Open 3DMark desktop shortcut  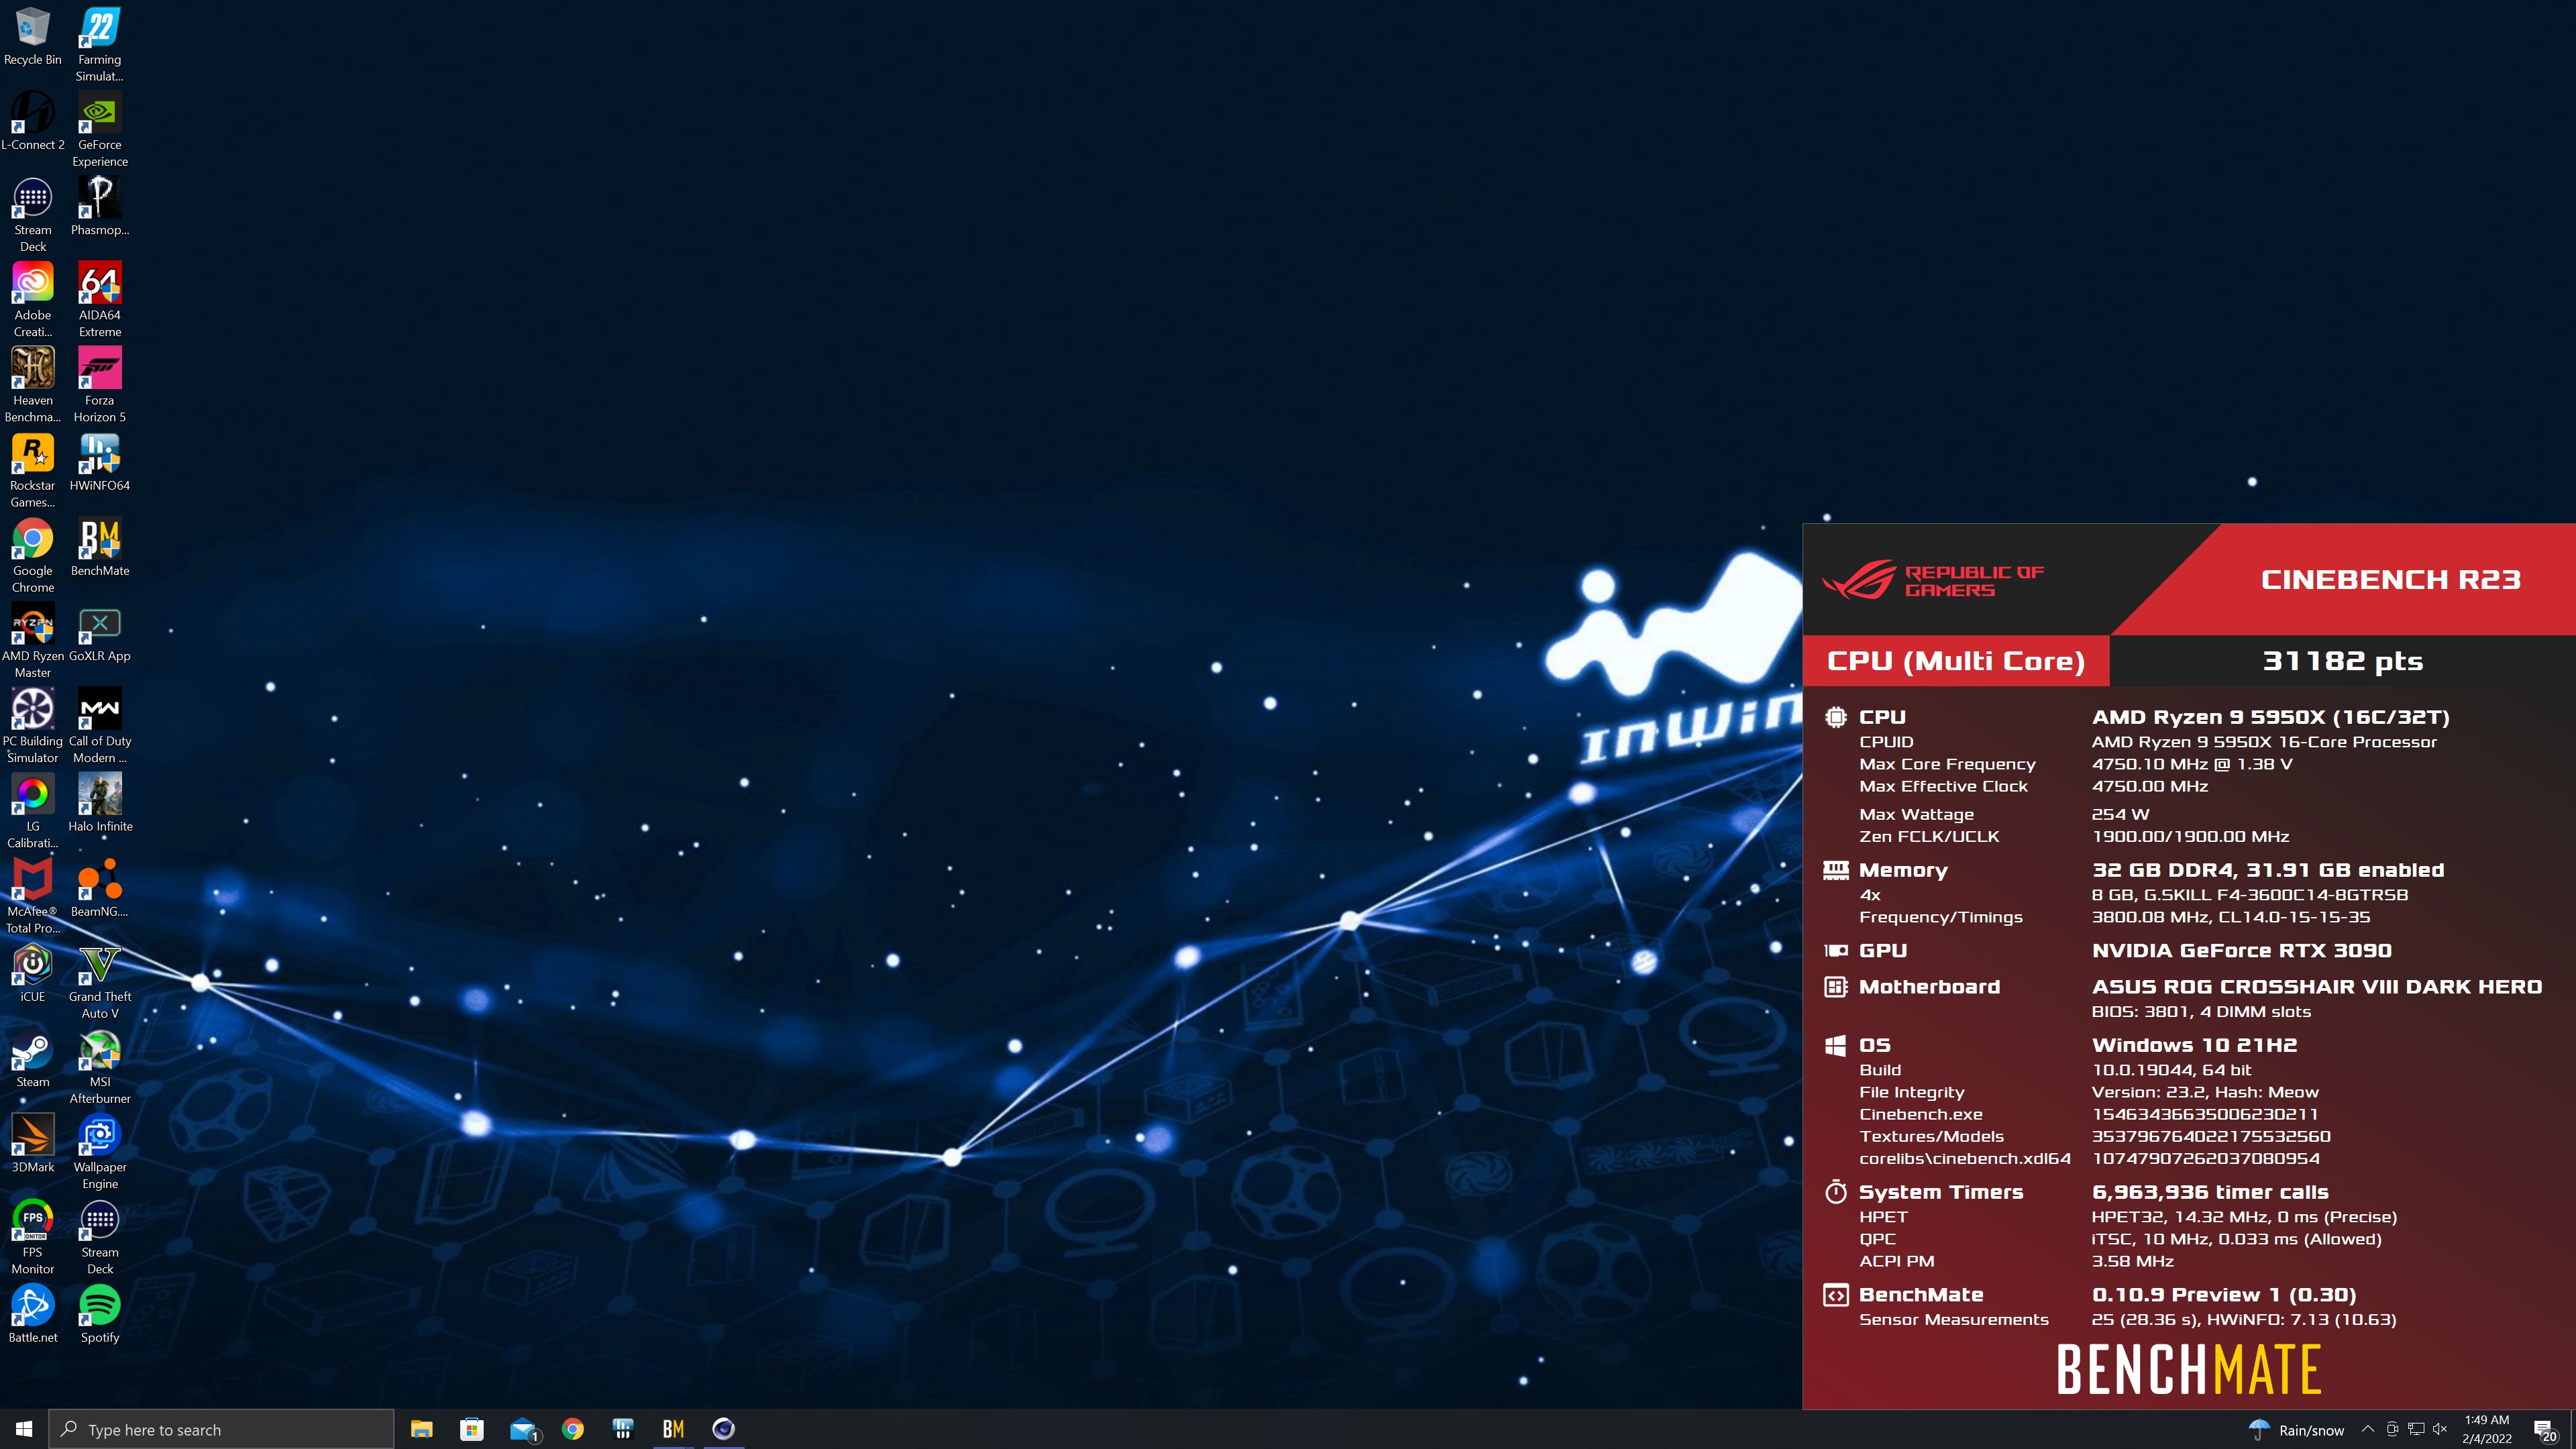coord(33,1143)
